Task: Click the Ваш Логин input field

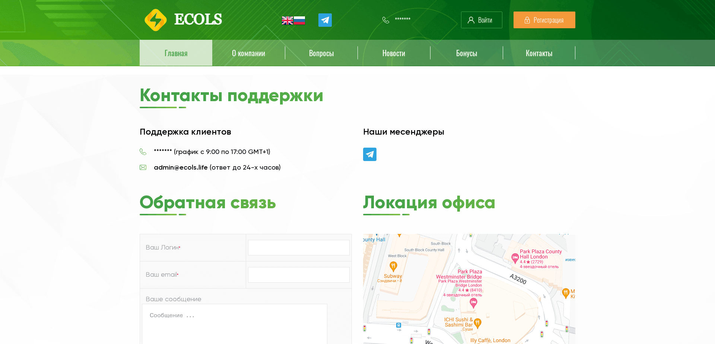Action: tap(298, 247)
